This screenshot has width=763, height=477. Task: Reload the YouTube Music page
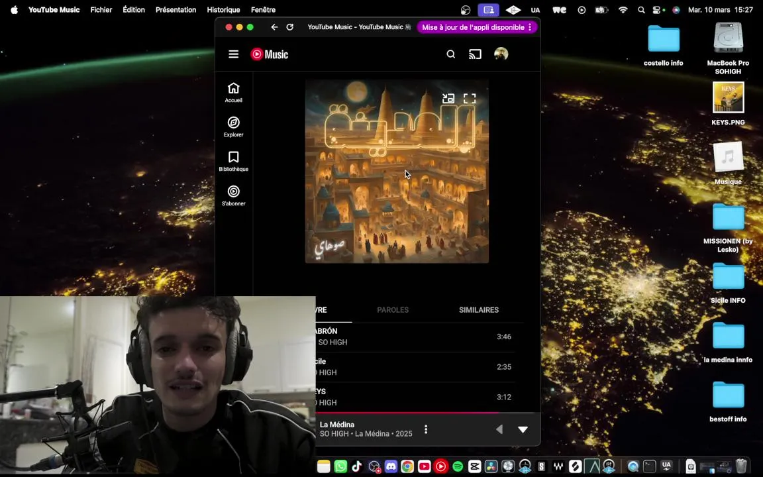coord(290,27)
